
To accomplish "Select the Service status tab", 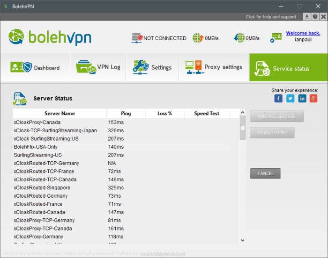I will [x=289, y=67].
